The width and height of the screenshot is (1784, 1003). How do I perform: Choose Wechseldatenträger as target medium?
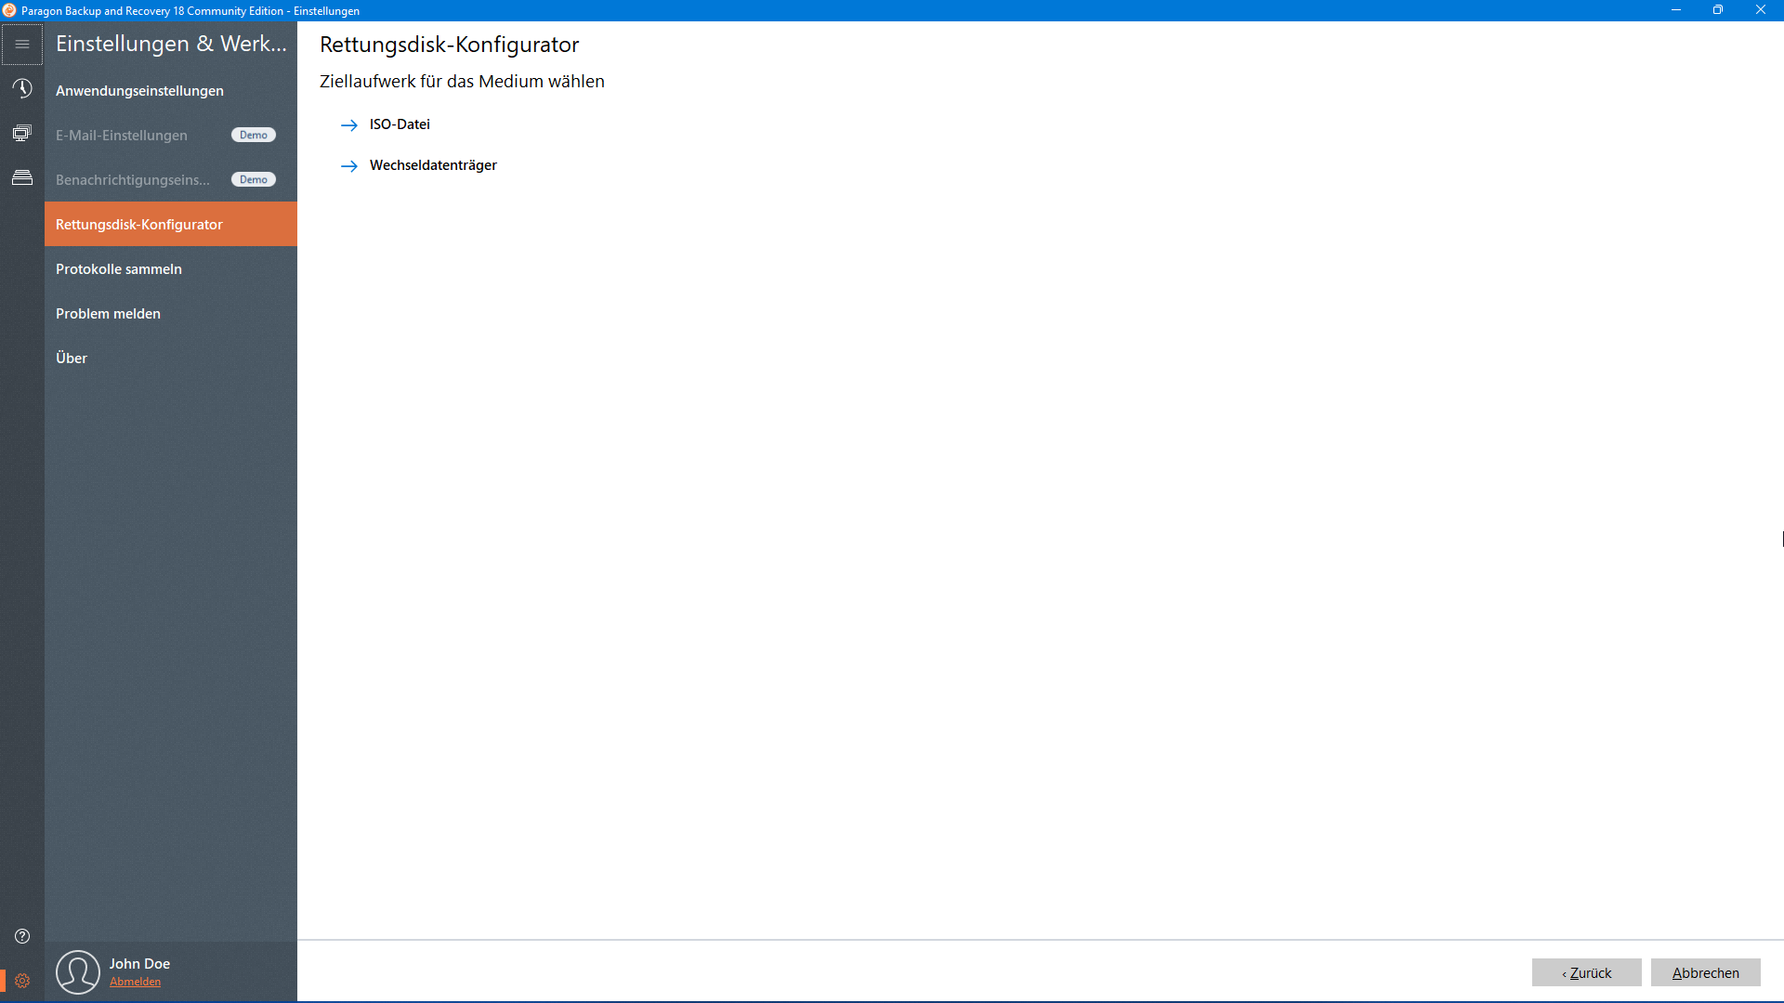tap(433, 165)
